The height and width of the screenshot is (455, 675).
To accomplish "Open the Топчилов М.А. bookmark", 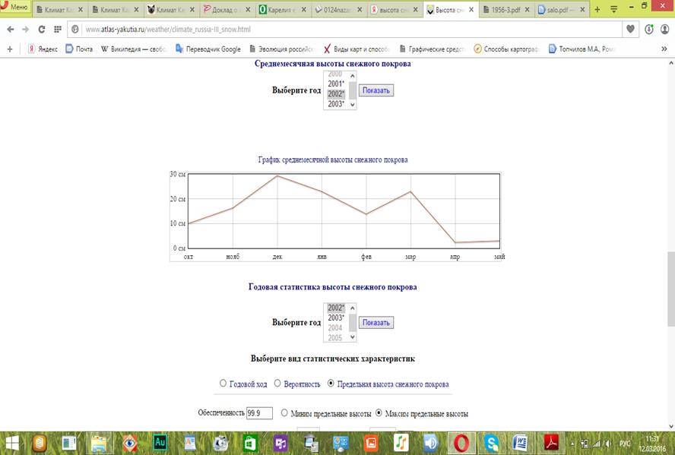I will tap(582, 49).
